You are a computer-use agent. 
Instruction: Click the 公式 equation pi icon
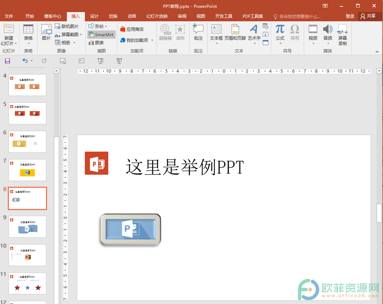[x=280, y=29]
